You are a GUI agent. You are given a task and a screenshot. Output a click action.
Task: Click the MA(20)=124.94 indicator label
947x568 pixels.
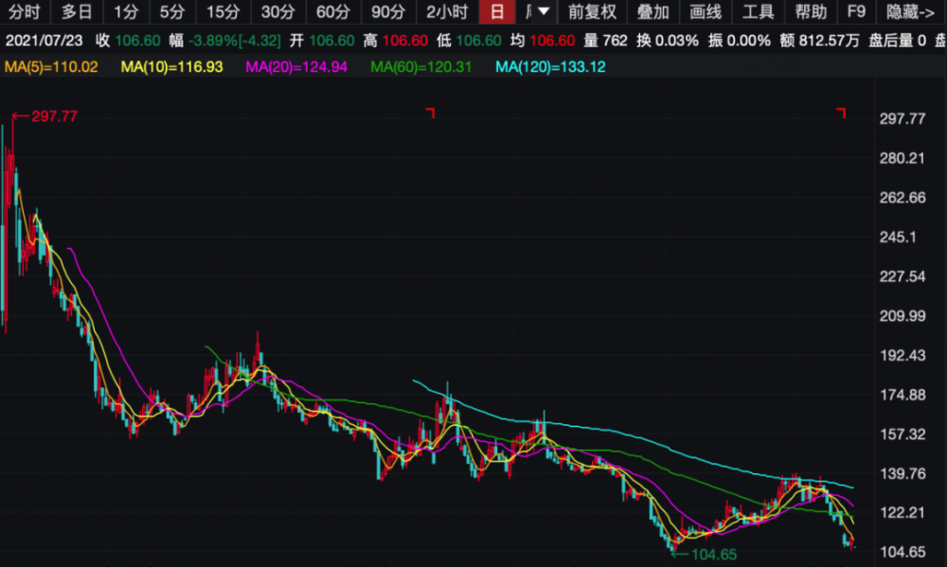click(x=295, y=67)
